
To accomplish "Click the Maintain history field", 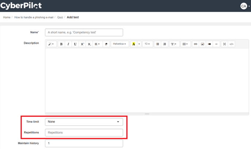I will (x=84, y=144).
